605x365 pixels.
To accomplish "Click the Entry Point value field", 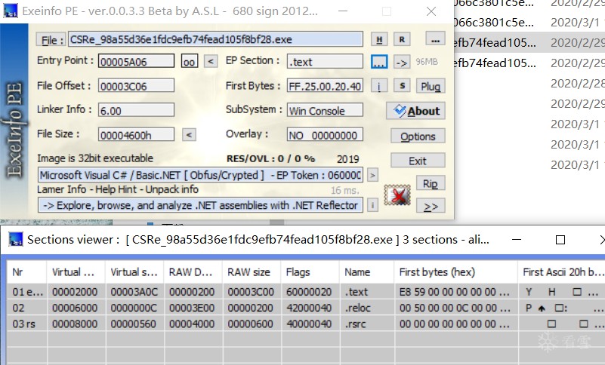I will (x=136, y=61).
